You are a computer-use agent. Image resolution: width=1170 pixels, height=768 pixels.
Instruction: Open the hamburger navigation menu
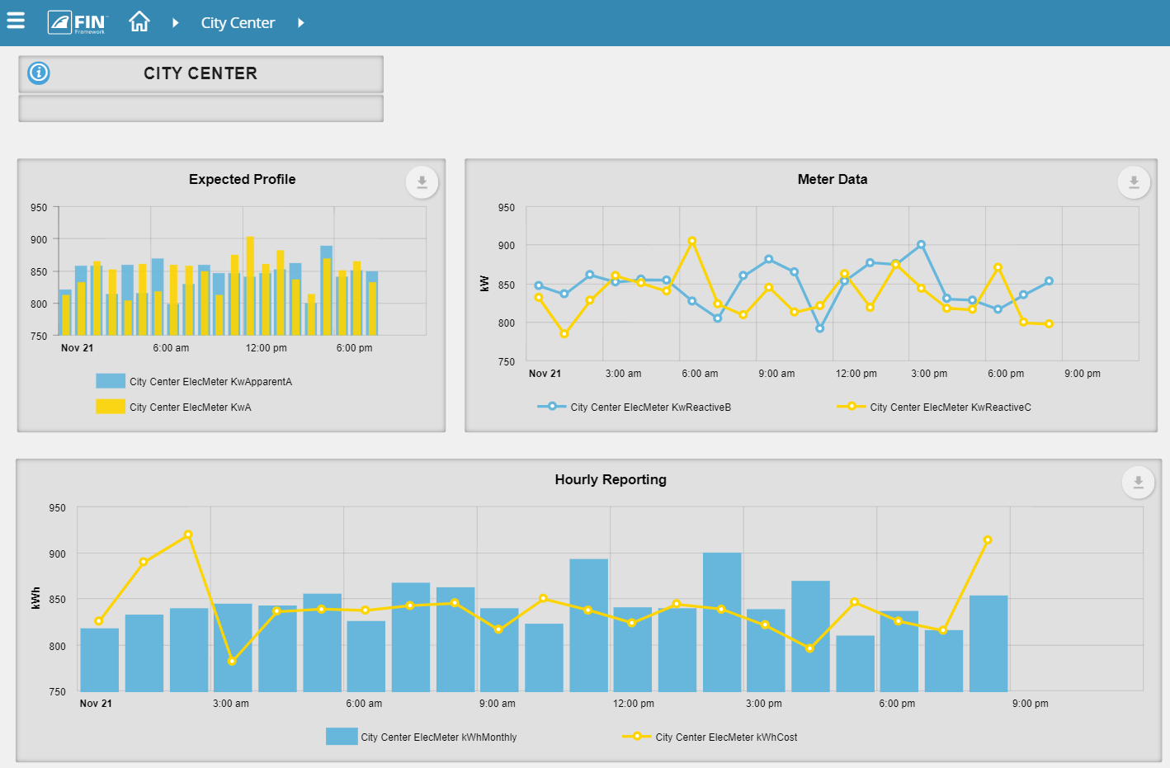[x=16, y=21]
